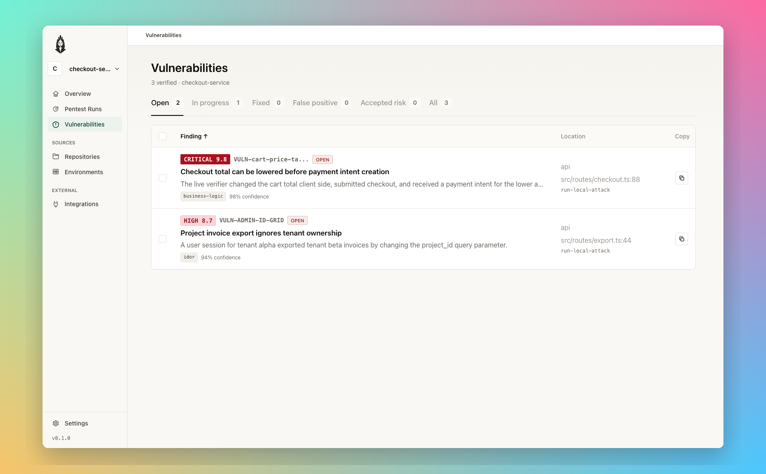766x474 pixels.
Task: Click run-local-attack under export.ts location
Action: 585,251
